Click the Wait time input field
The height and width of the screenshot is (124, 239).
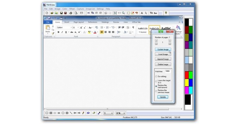click(167, 71)
